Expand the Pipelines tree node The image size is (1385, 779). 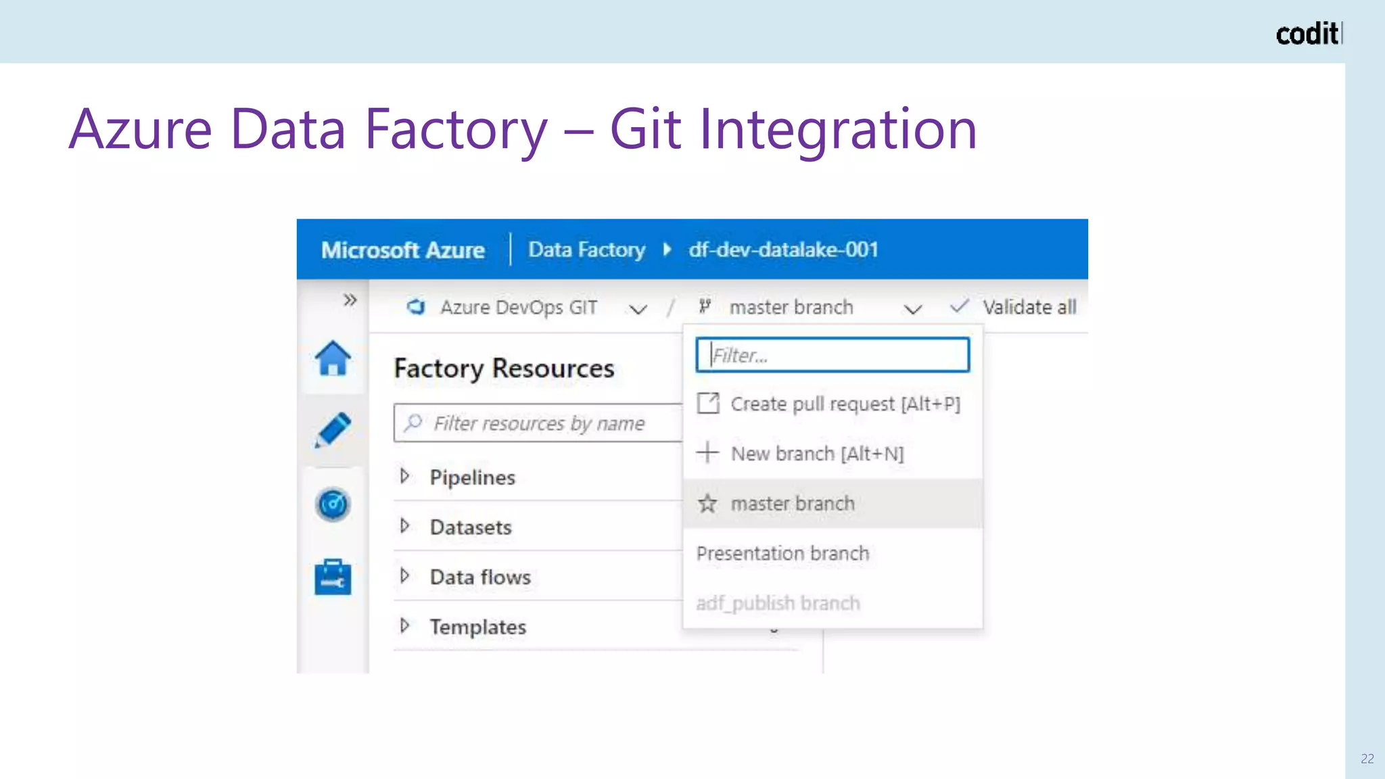[404, 476]
